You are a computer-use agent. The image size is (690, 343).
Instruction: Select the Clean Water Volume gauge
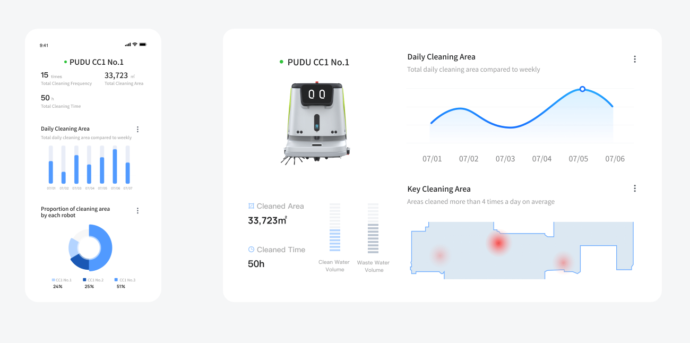pyautogui.click(x=335, y=227)
